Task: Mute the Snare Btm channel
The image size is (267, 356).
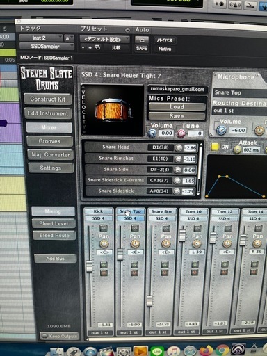Action: [x=165, y=273]
